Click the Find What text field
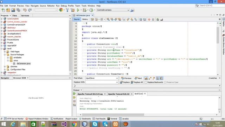Image resolution: width=225 pixels, height=127 pixels. [x=101, y=78]
